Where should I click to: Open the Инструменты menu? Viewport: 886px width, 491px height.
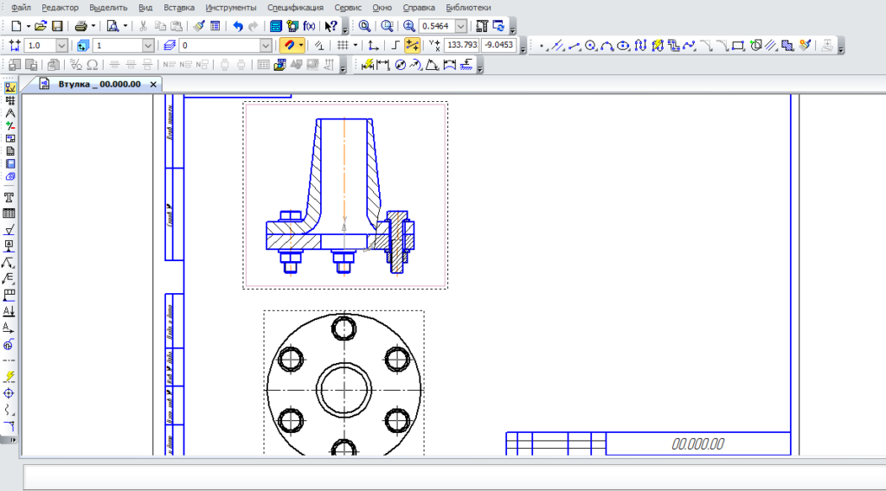pyautogui.click(x=231, y=7)
